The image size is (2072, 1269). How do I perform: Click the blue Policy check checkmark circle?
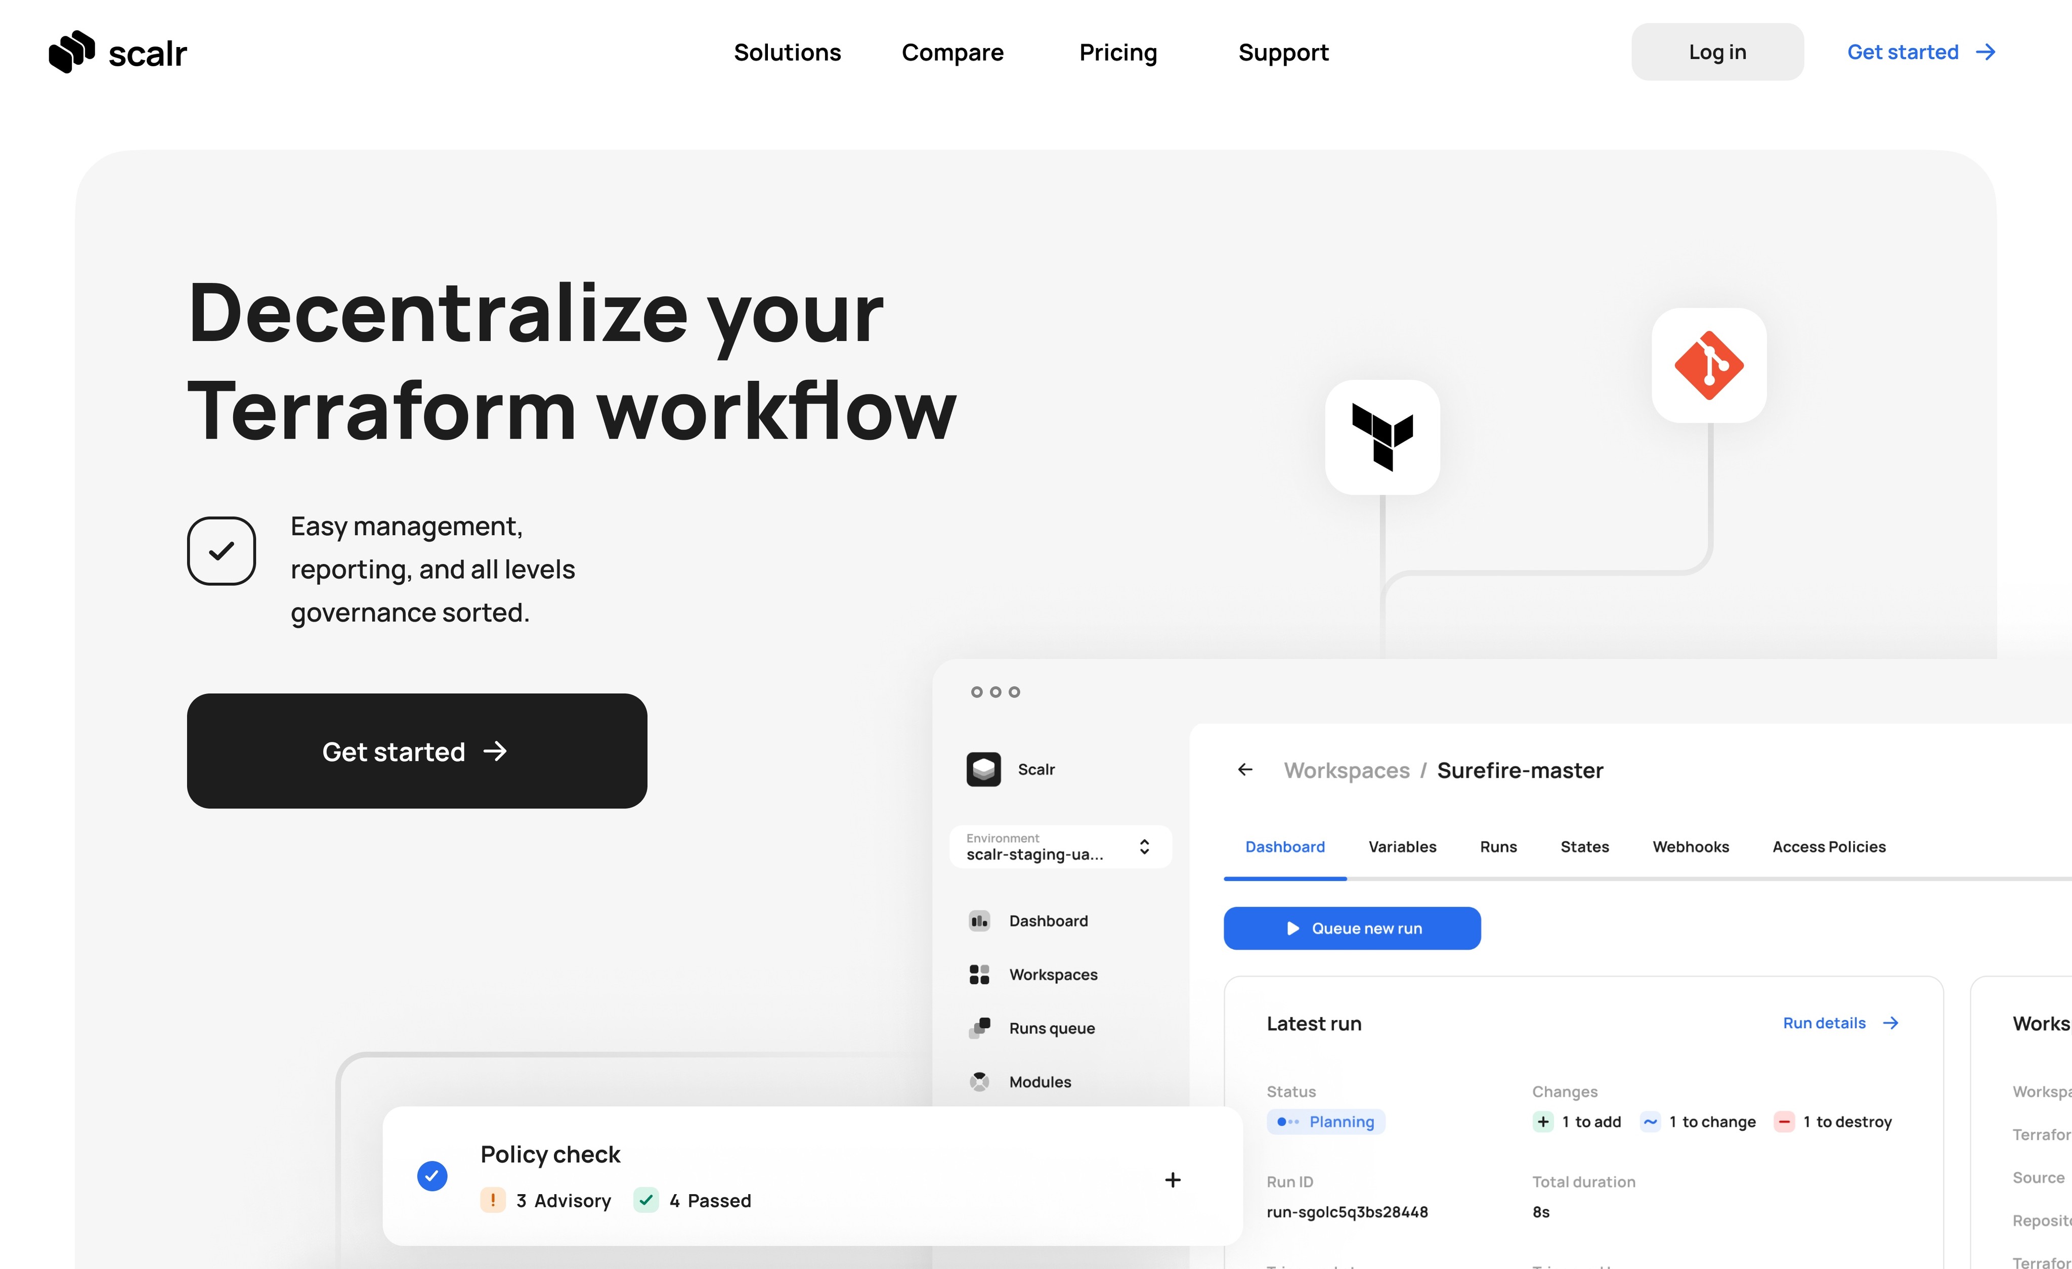[432, 1175]
